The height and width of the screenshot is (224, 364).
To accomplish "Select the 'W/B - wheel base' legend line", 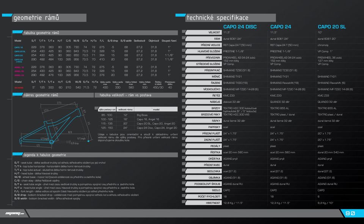I will 58,177.
